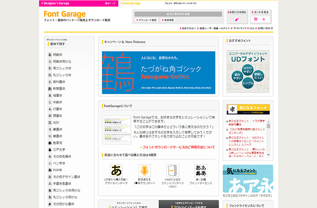Switch to the シミュレーションして探す tab
The image size is (317, 208).
(129, 204)
